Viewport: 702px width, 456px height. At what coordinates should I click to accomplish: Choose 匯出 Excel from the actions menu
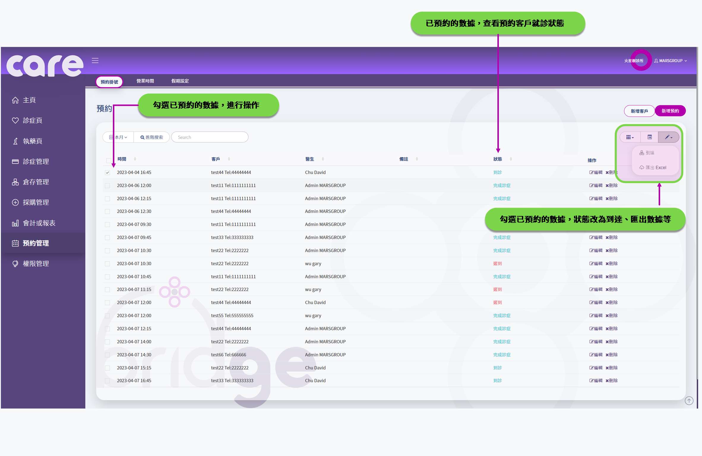pyautogui.click(x=652, y=167)
